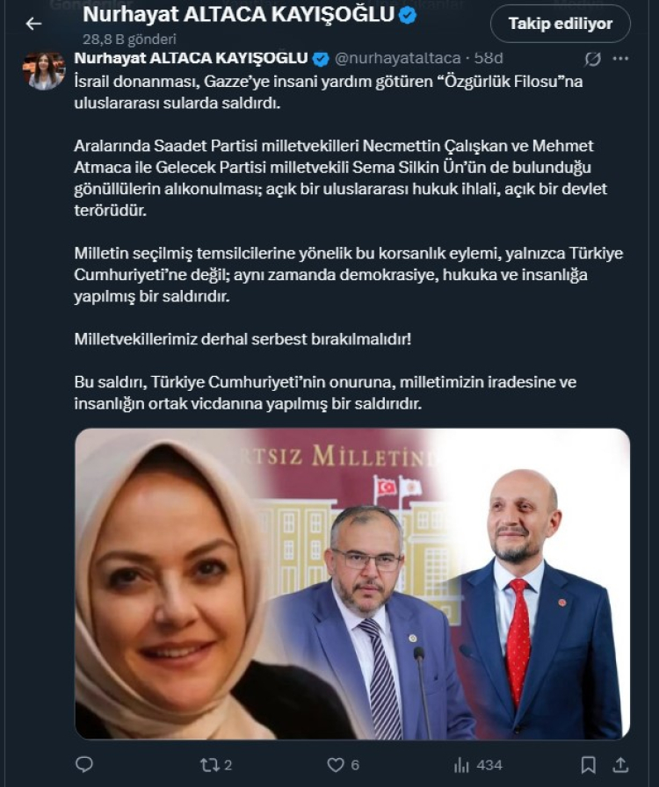Click the Grok slashed-circle icon
Image resolution: width=659 pixels, height=787 pixels.
tap(593, 59)
